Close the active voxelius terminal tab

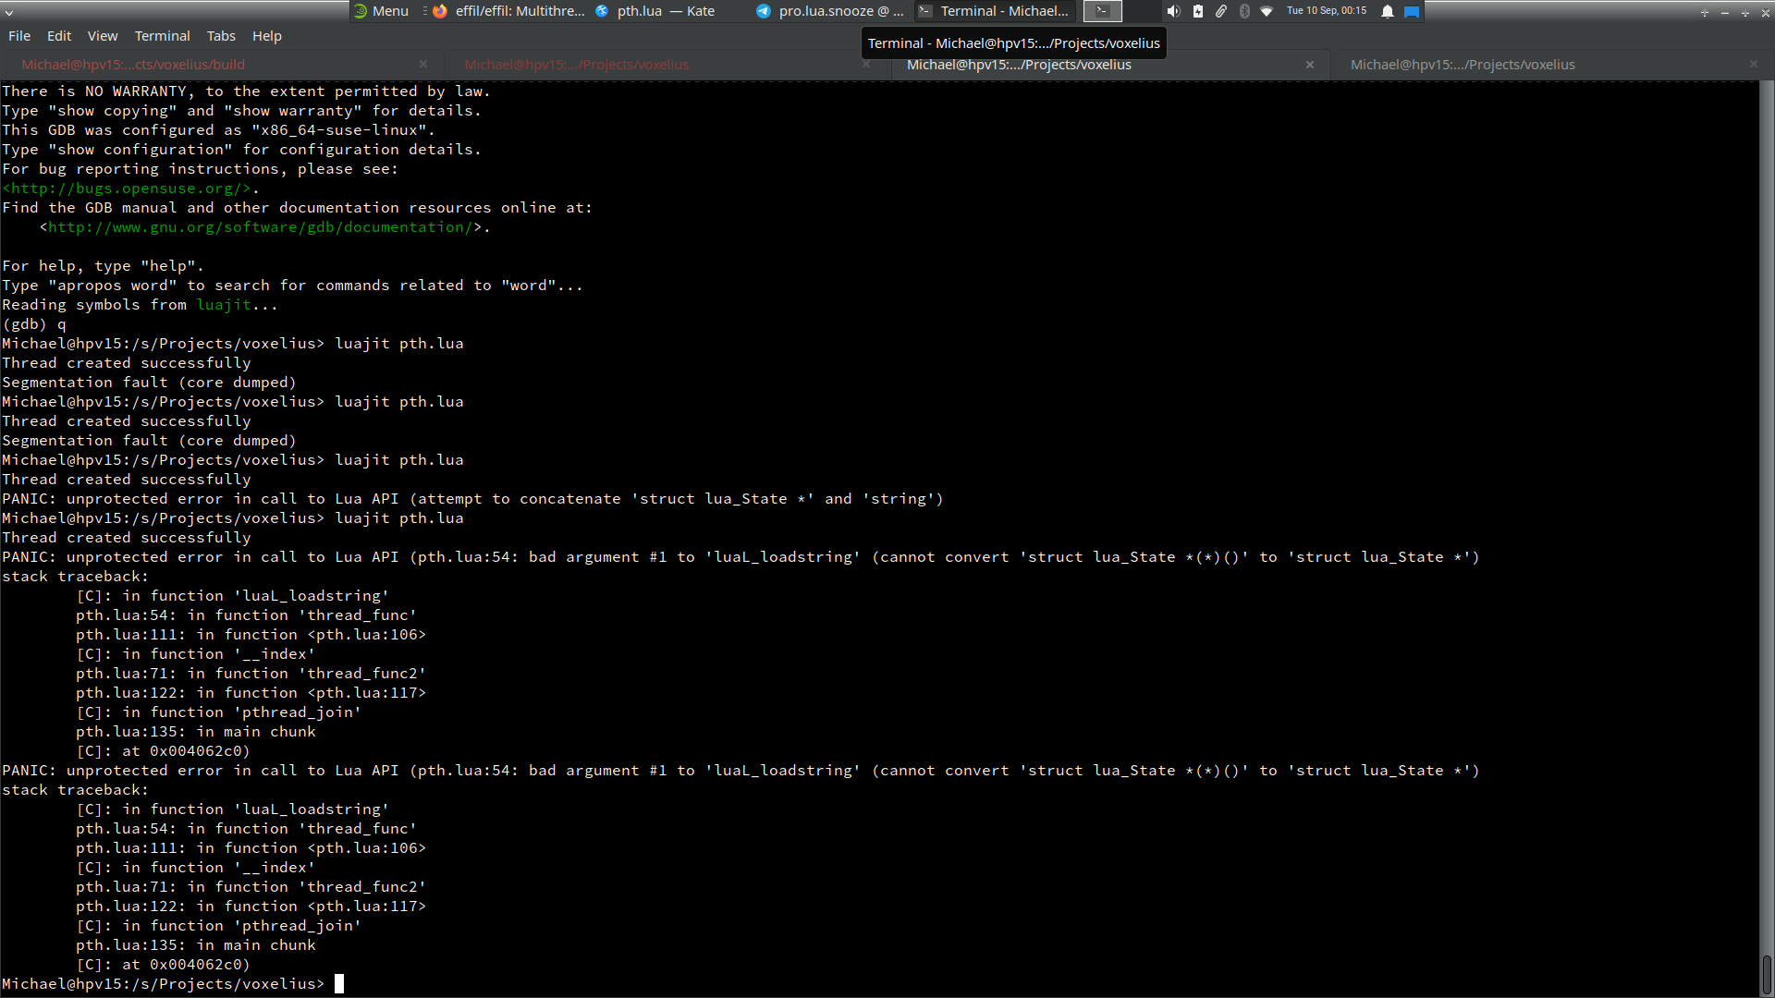click(1310, 65)
